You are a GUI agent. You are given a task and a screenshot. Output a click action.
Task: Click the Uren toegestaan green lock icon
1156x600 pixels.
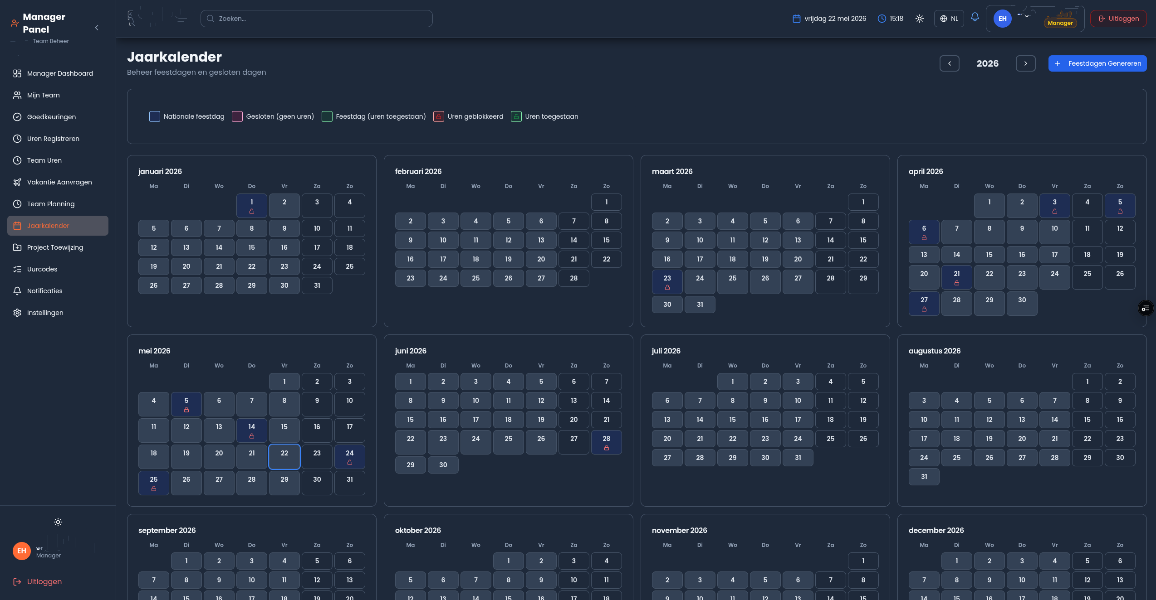(516, 116)
